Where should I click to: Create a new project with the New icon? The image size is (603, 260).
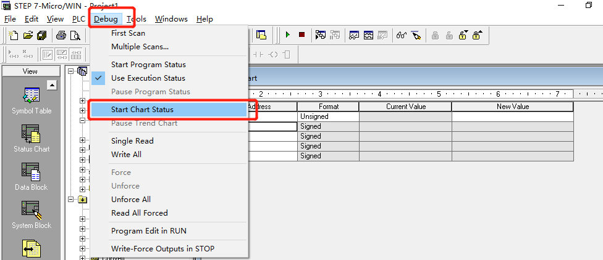point(14,35)
